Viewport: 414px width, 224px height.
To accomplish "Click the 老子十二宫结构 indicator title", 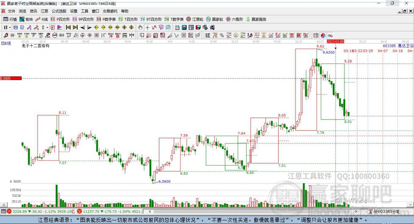I will 36,46.
